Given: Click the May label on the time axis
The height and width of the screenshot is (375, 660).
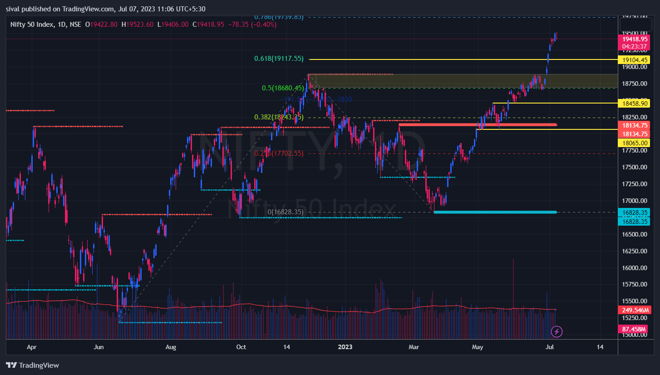Looking at the screenshot, I should pos(478,347).
